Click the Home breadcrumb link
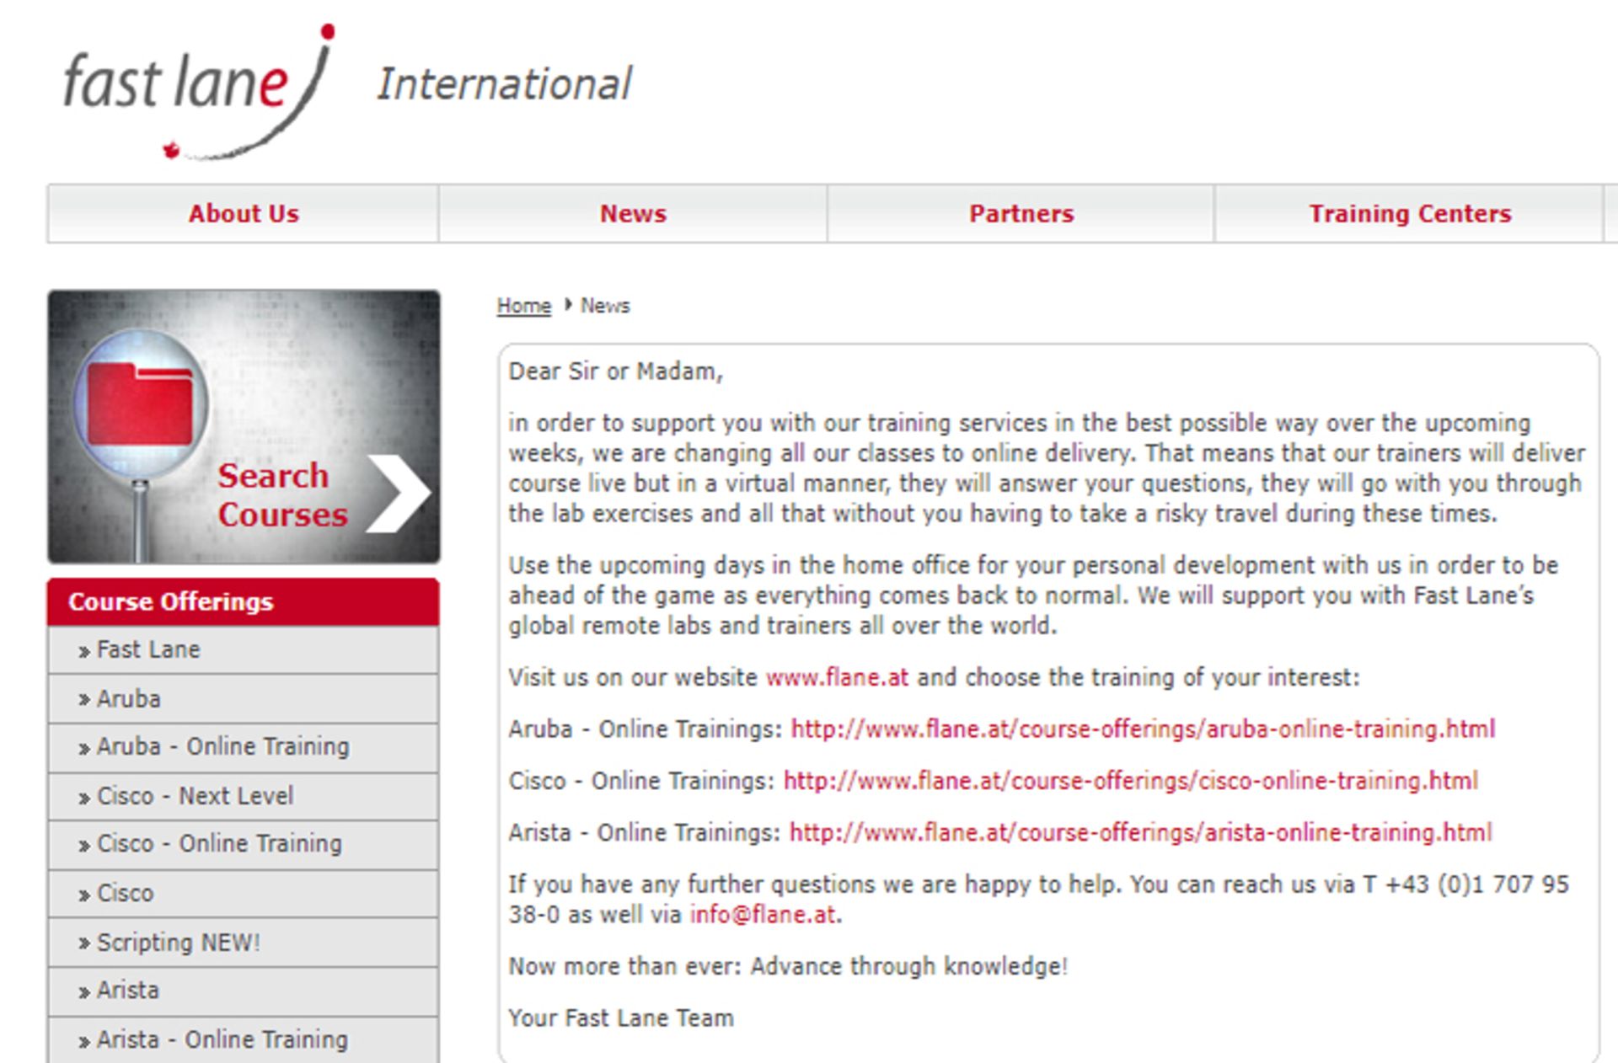This screenshot has width=1618, height=1063. click(523, 306)
